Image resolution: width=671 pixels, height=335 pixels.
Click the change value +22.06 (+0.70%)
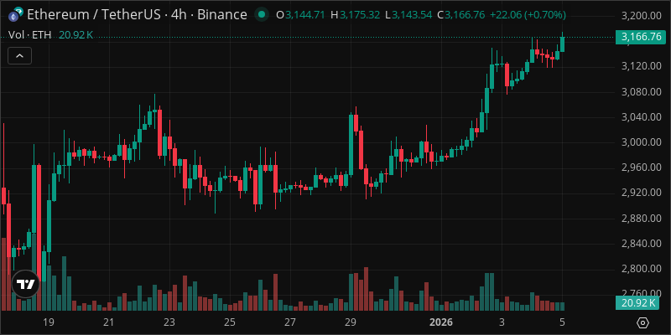click(x=528, y=15)
